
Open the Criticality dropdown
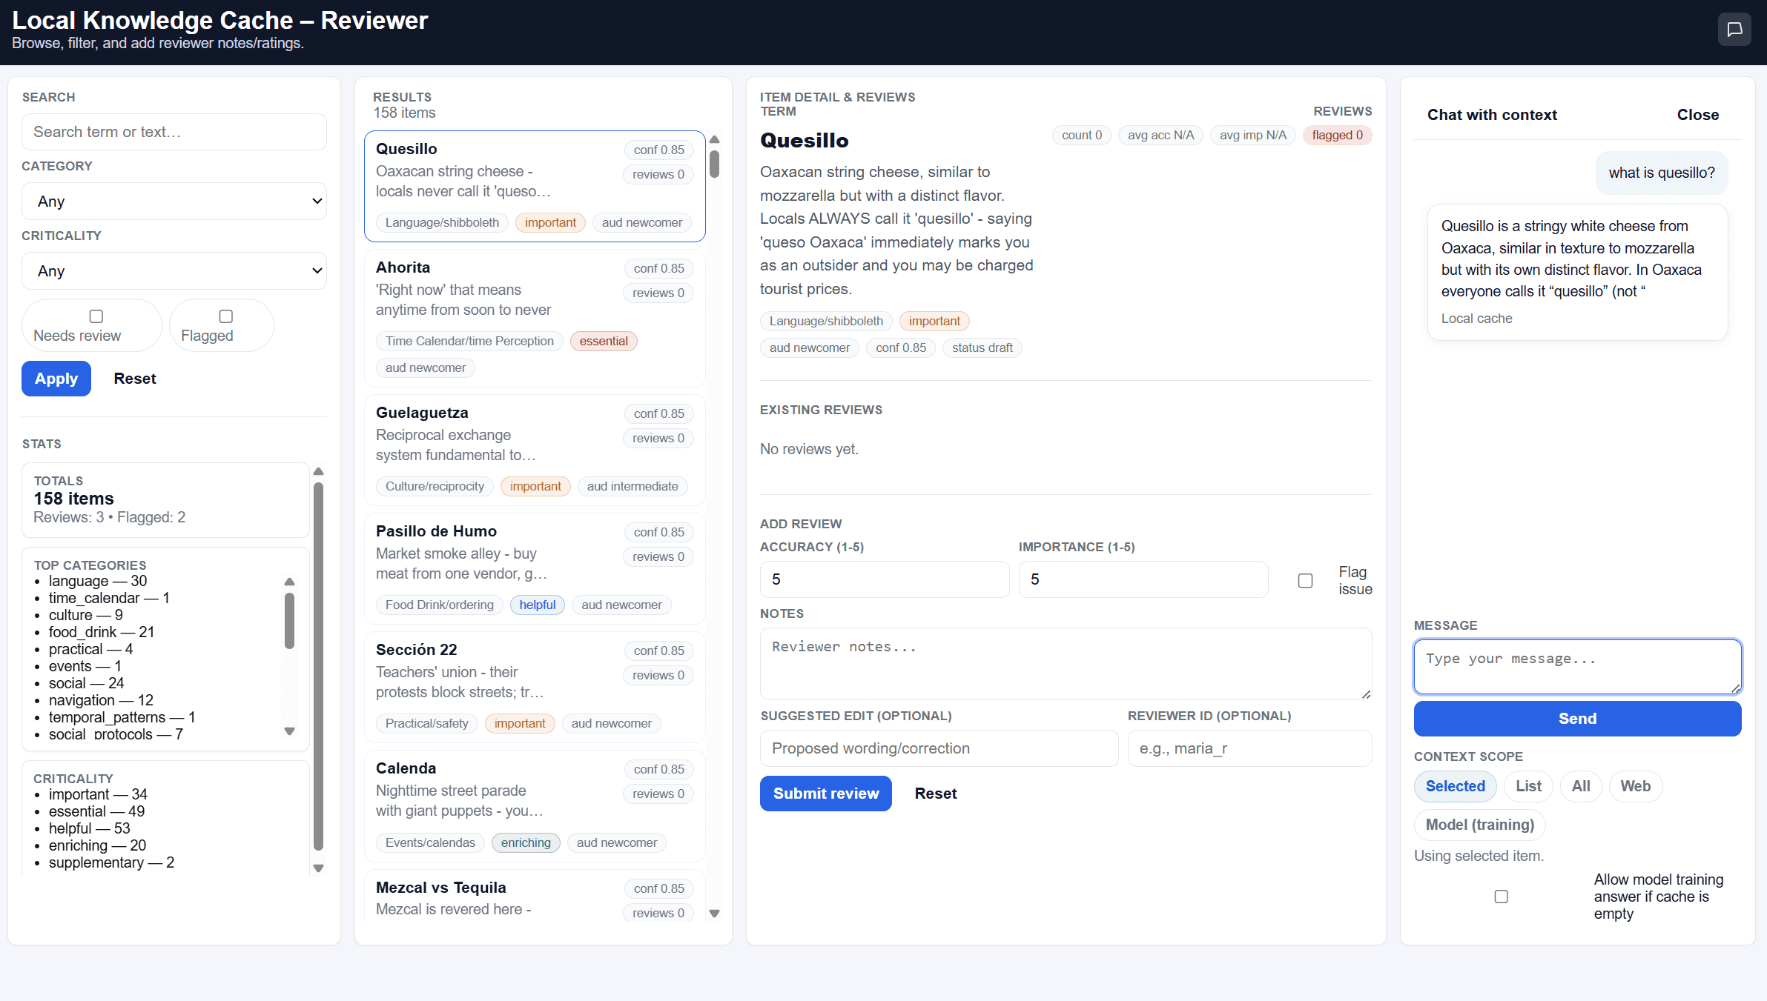coord(174,270)
